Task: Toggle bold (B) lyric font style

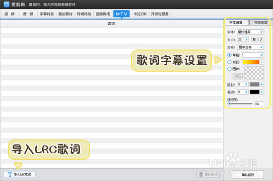Action: click(x=254, y=40)
